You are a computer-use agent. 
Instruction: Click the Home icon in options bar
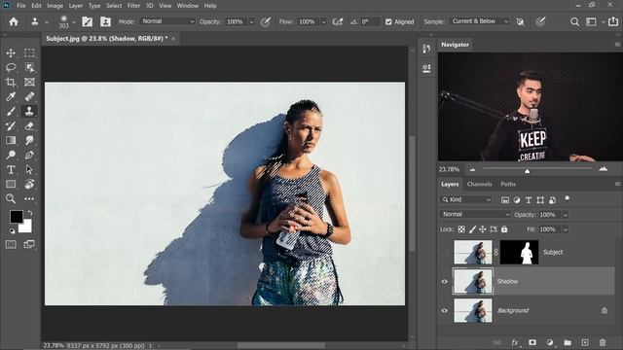14,21
